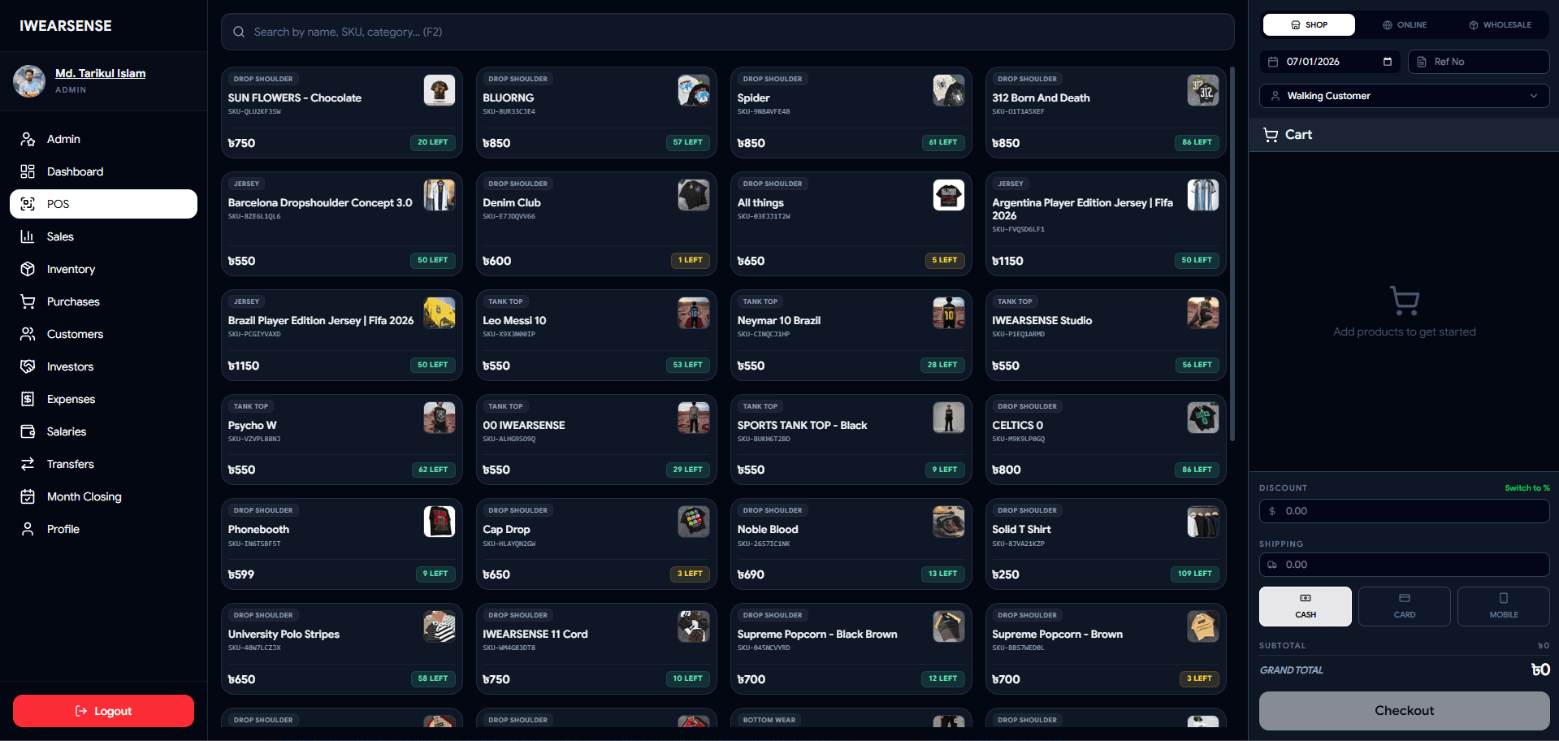Click the Month Closing calendar icon
The image size is (1559, 741).
point(28,496)
